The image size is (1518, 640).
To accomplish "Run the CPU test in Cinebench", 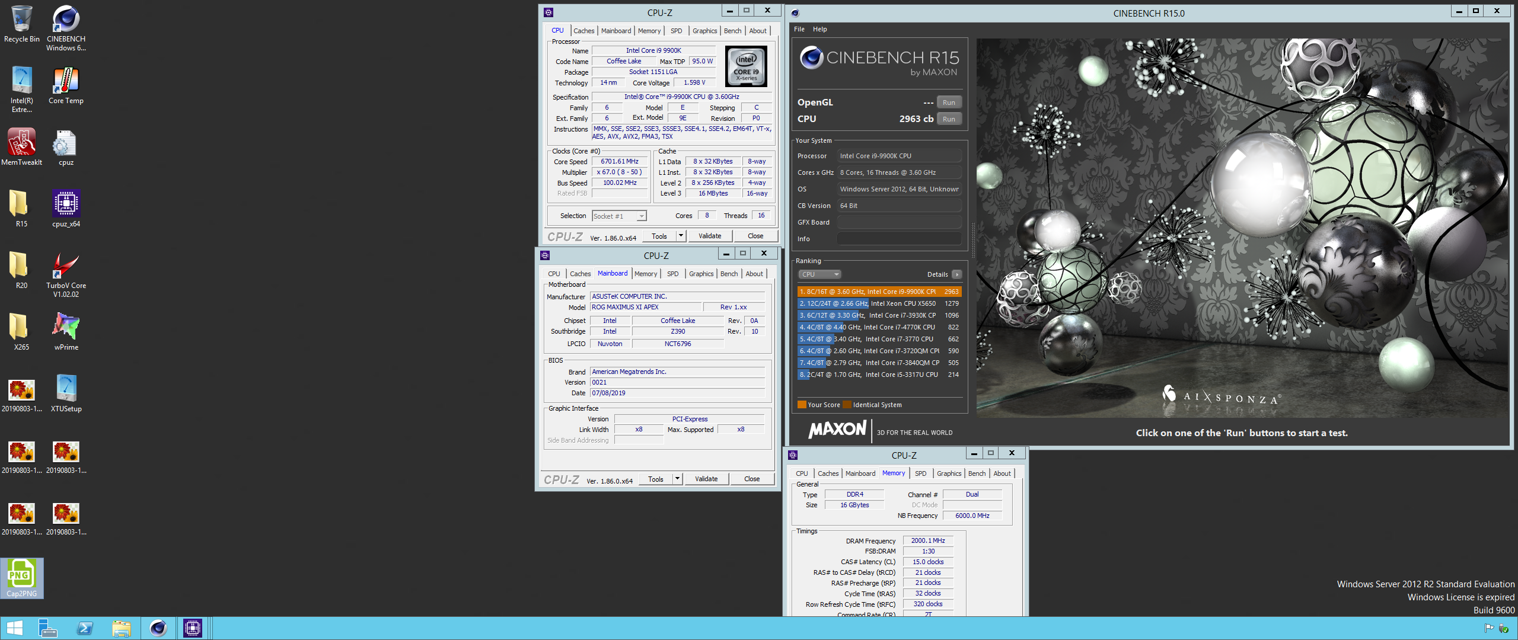I will [949, 119].
